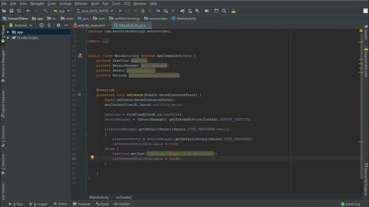
Task: Run the app with the green play icon
Action: (121, 11)
